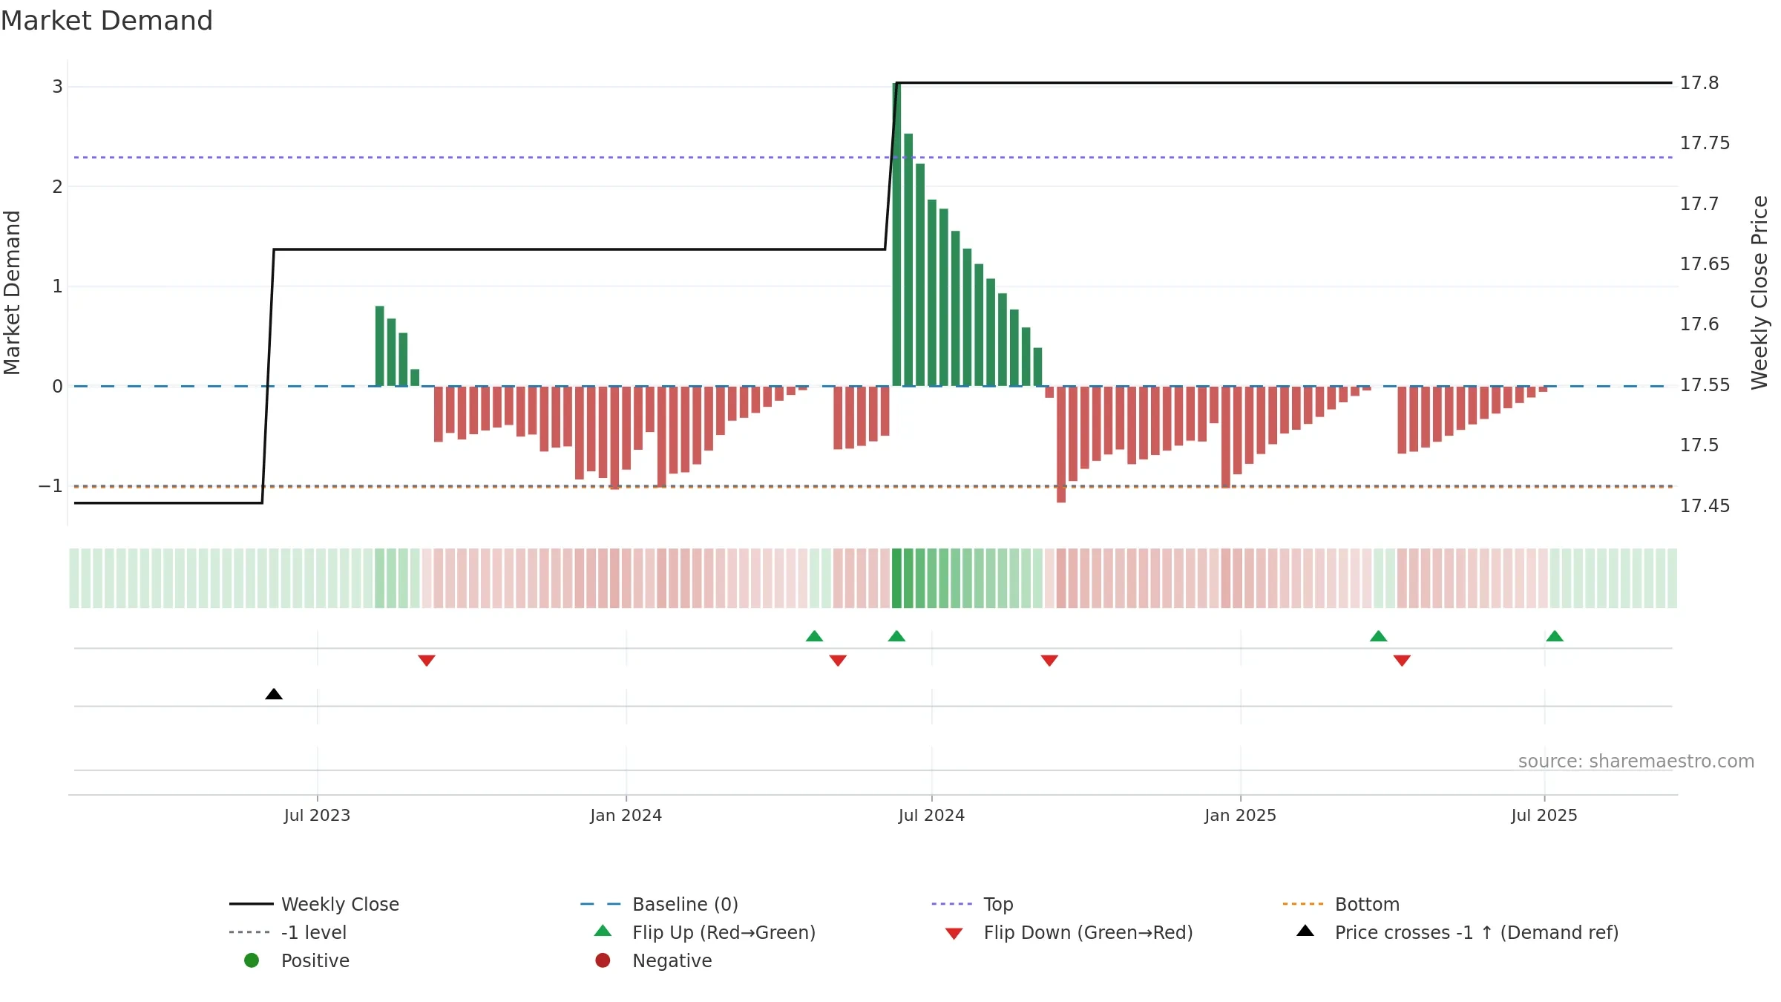
Task: Toggle the Top legend entry
Action: point(972,904)
